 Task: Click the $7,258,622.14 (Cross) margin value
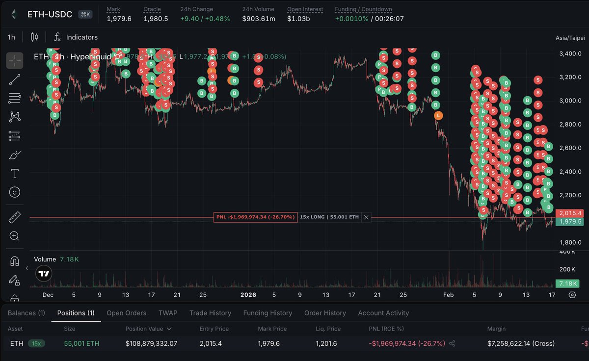(x=521, y=343)
